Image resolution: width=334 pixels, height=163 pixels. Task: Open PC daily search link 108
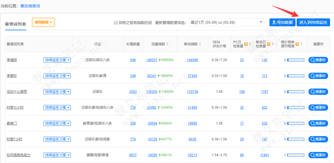pyautogui.click(x=242, y=92)
